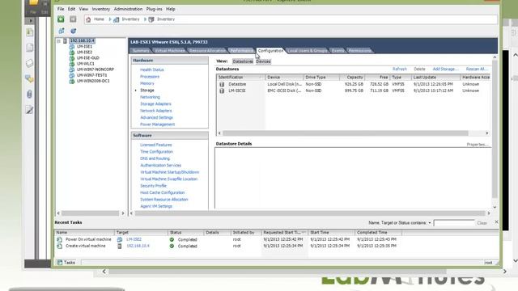Click the datastore list horizontal scrollbar
The height and width of the screenshot is (291, 518).
346,133
